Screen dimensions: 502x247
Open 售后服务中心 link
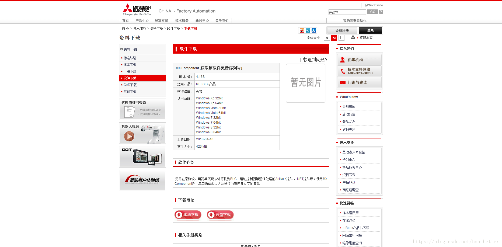(x=352, y=167)
